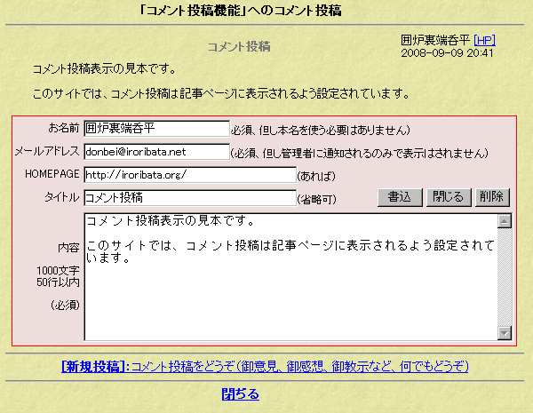The width and height of the screenshot is (533, 413).
Task: Click the author name 囲炉裏端呑平 in header
Action: [435, 41]
